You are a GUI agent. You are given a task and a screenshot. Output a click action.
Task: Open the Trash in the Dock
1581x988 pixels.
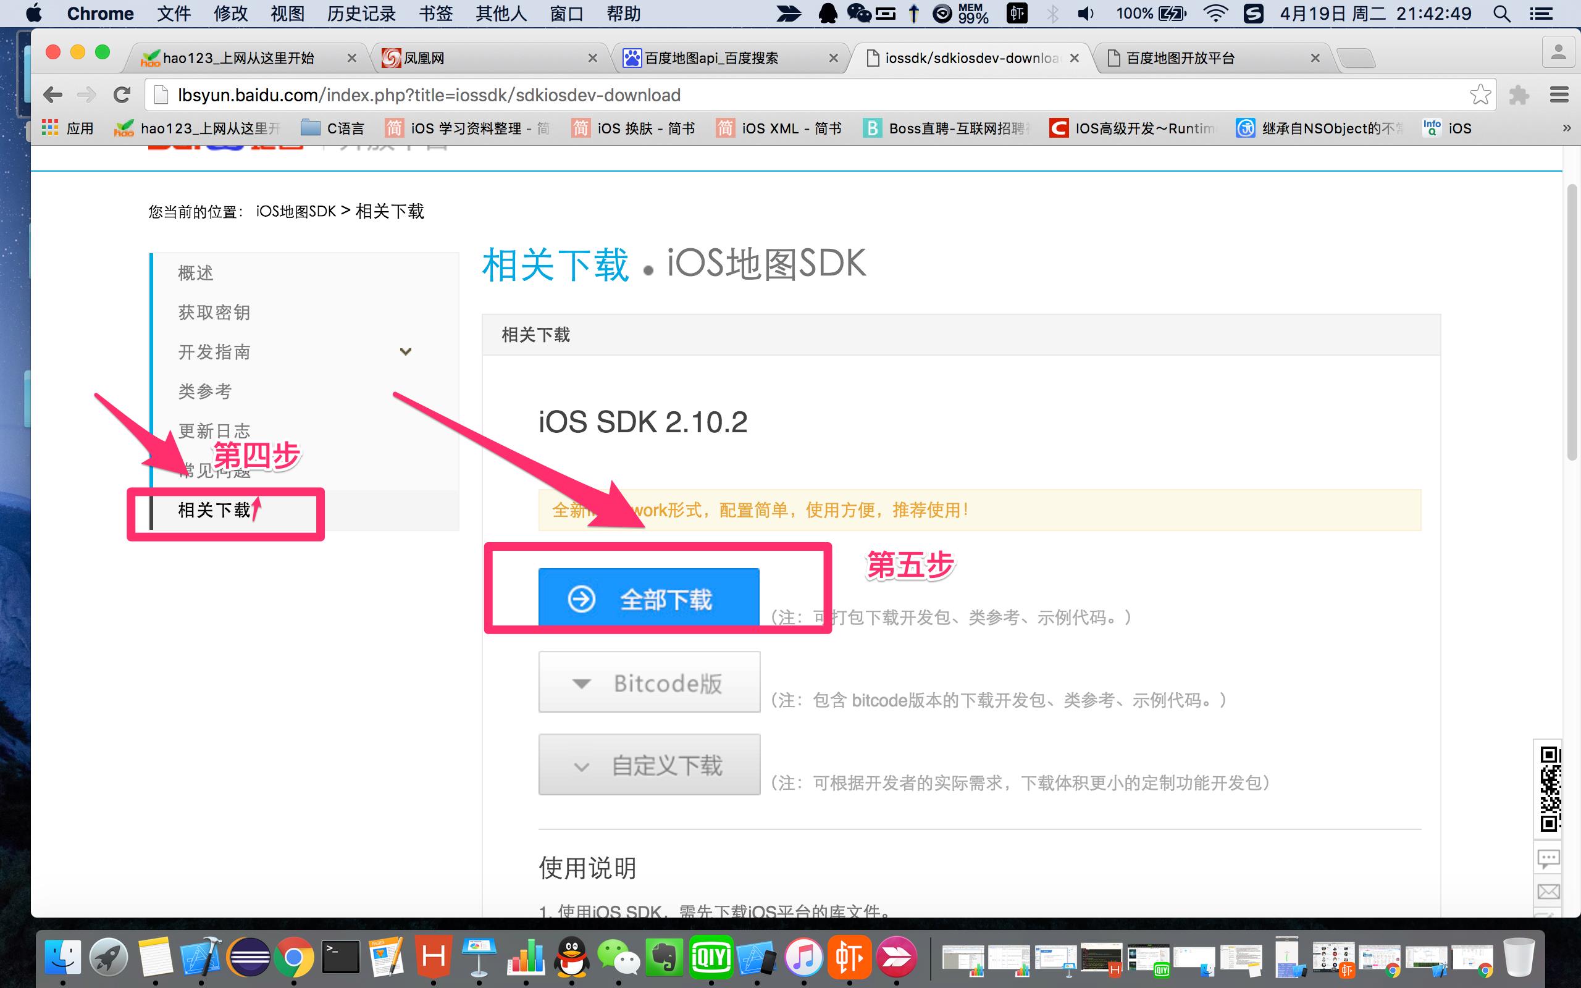(x=1518, y=958)
